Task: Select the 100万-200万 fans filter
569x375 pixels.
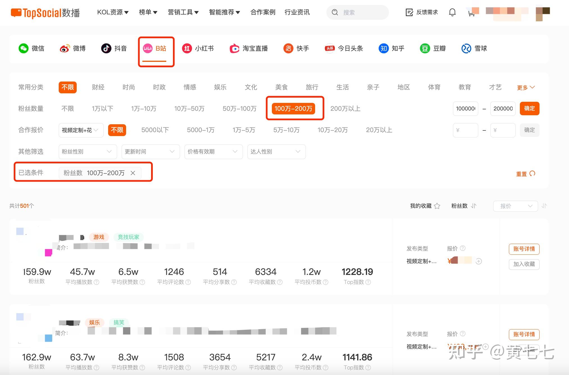Action: pyautogui.click(x=293, y=109)
